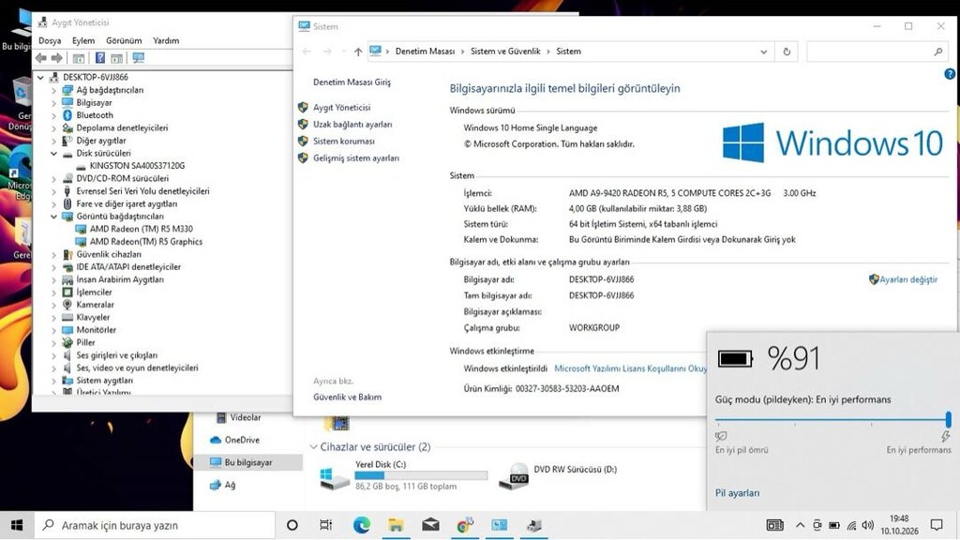The width and height of the screenshot is (960, 540).
Task: Expand Piller node
Action: point(53,342)
